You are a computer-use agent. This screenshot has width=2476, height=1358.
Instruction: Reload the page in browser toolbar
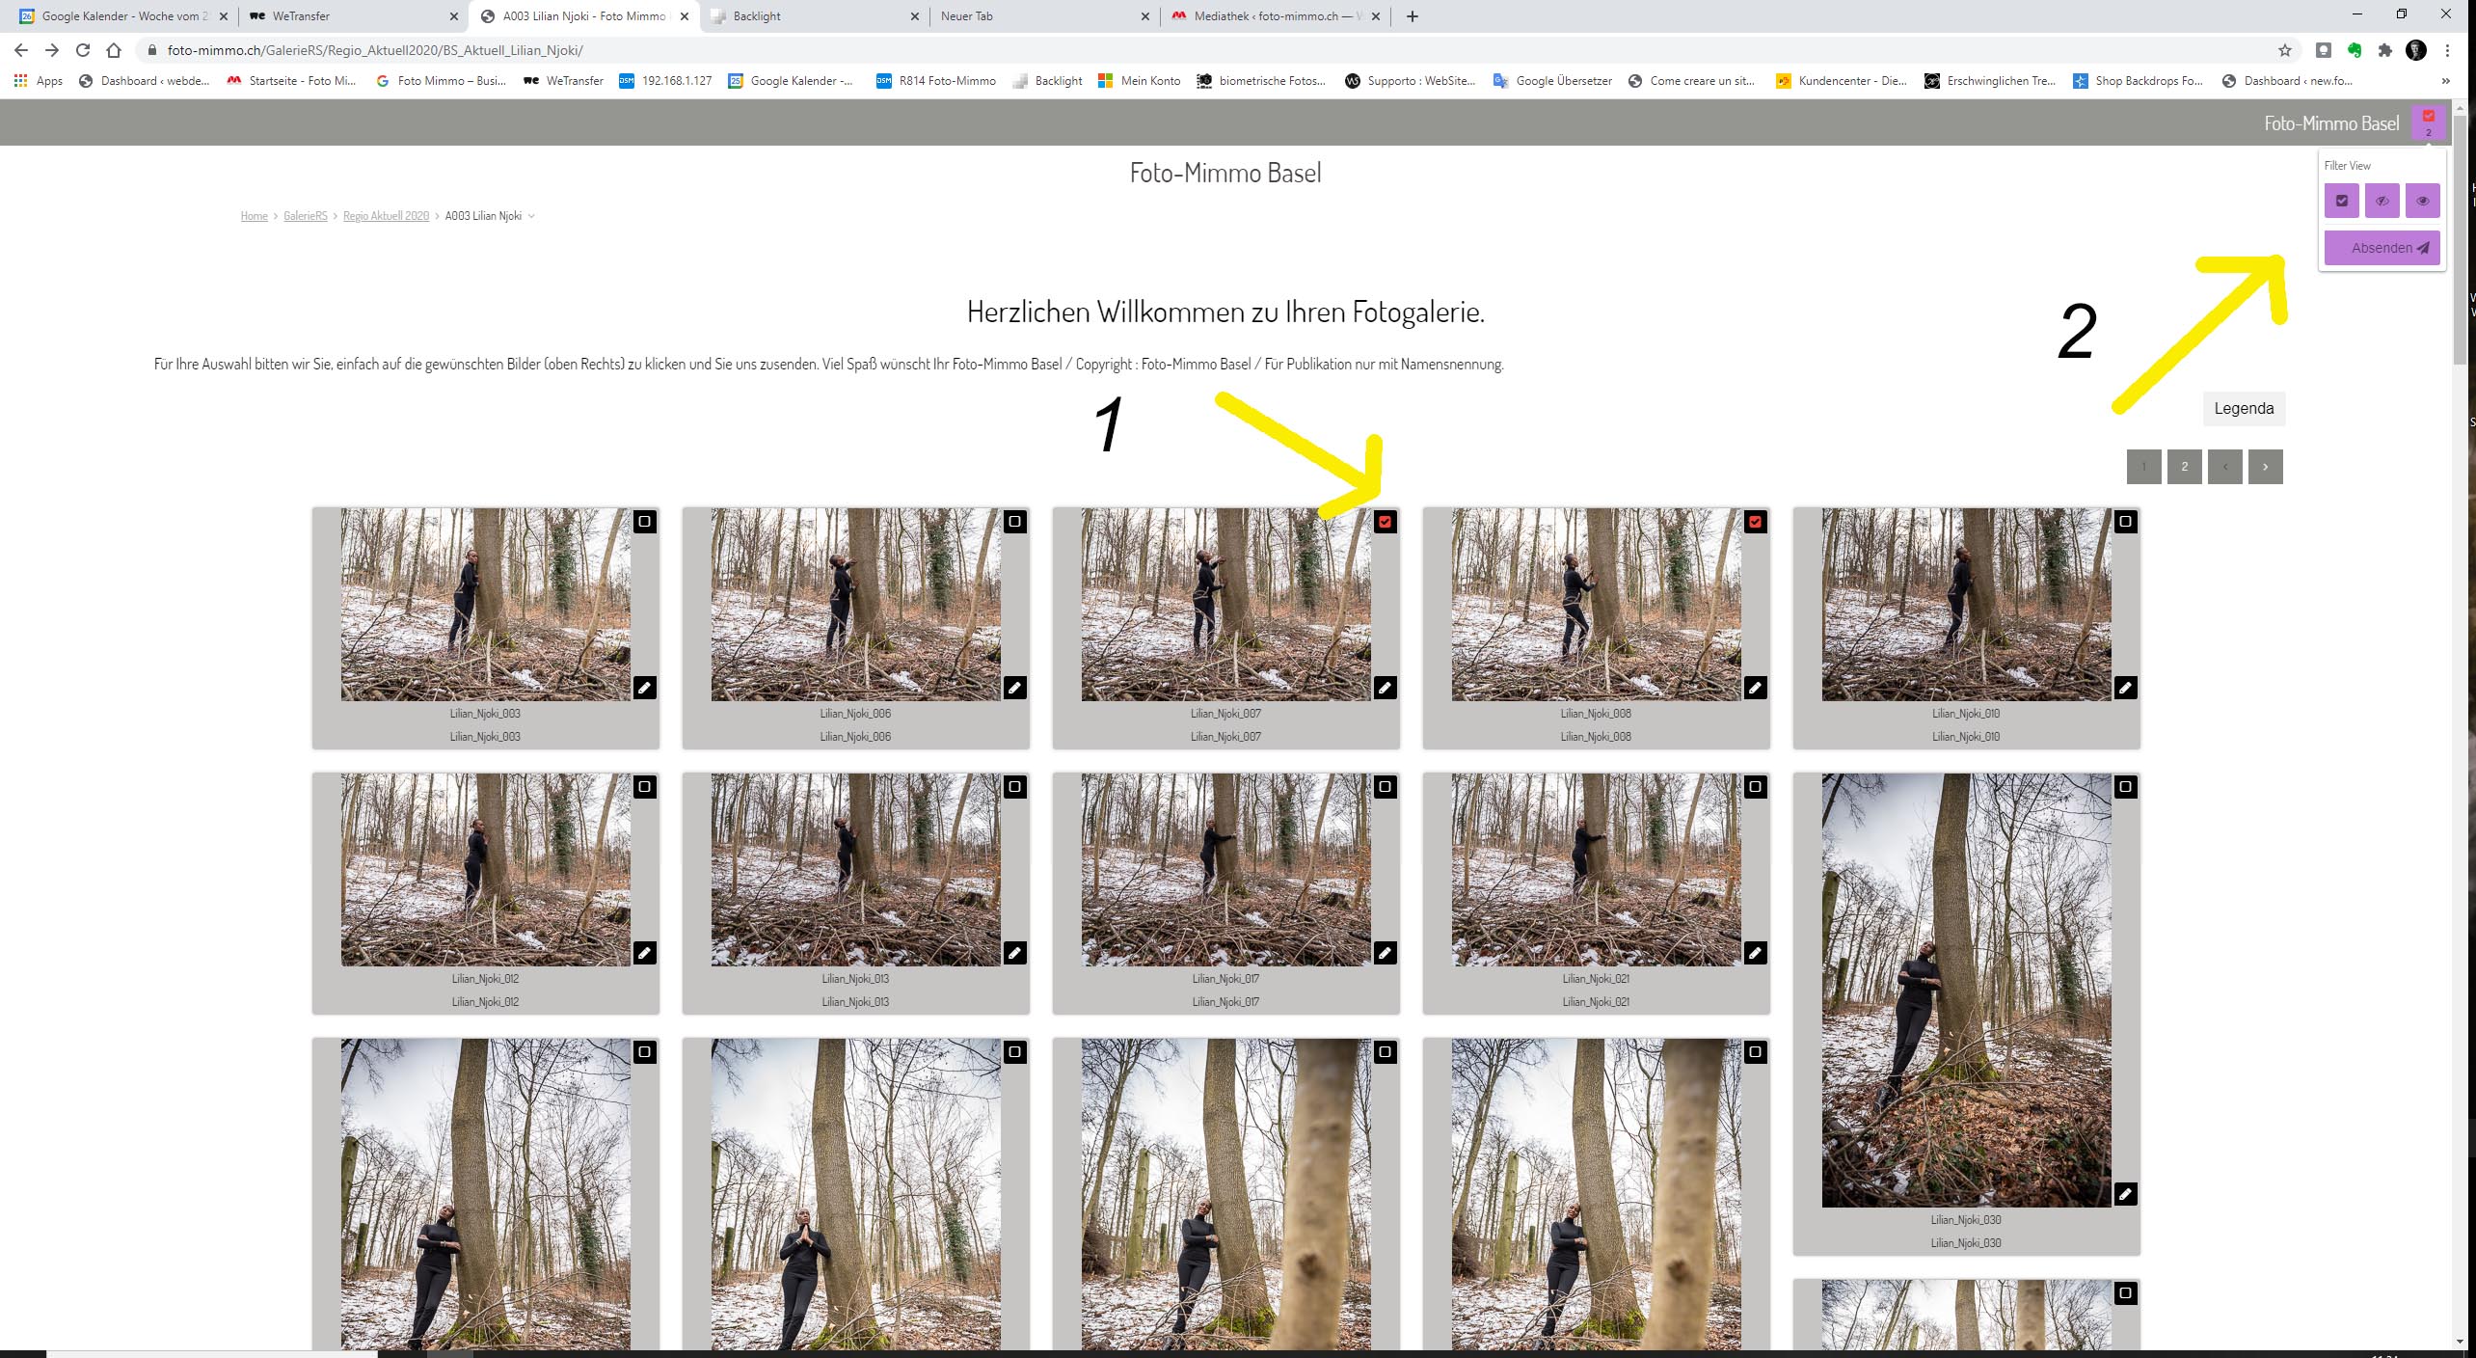83,50
